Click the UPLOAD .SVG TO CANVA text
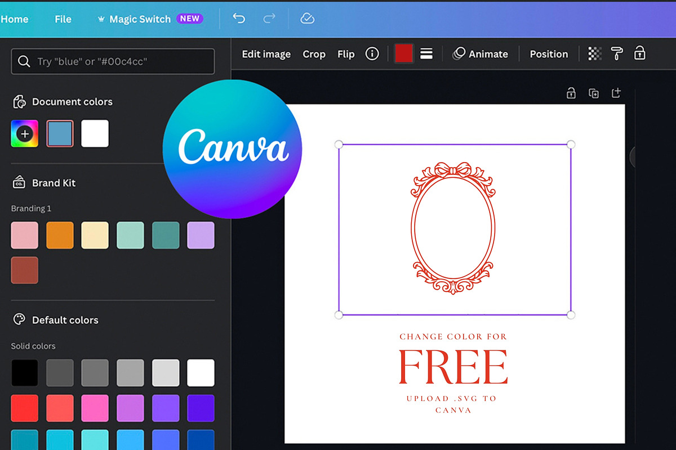The width and height of the screenshot is (676, 450). point(452,404)
